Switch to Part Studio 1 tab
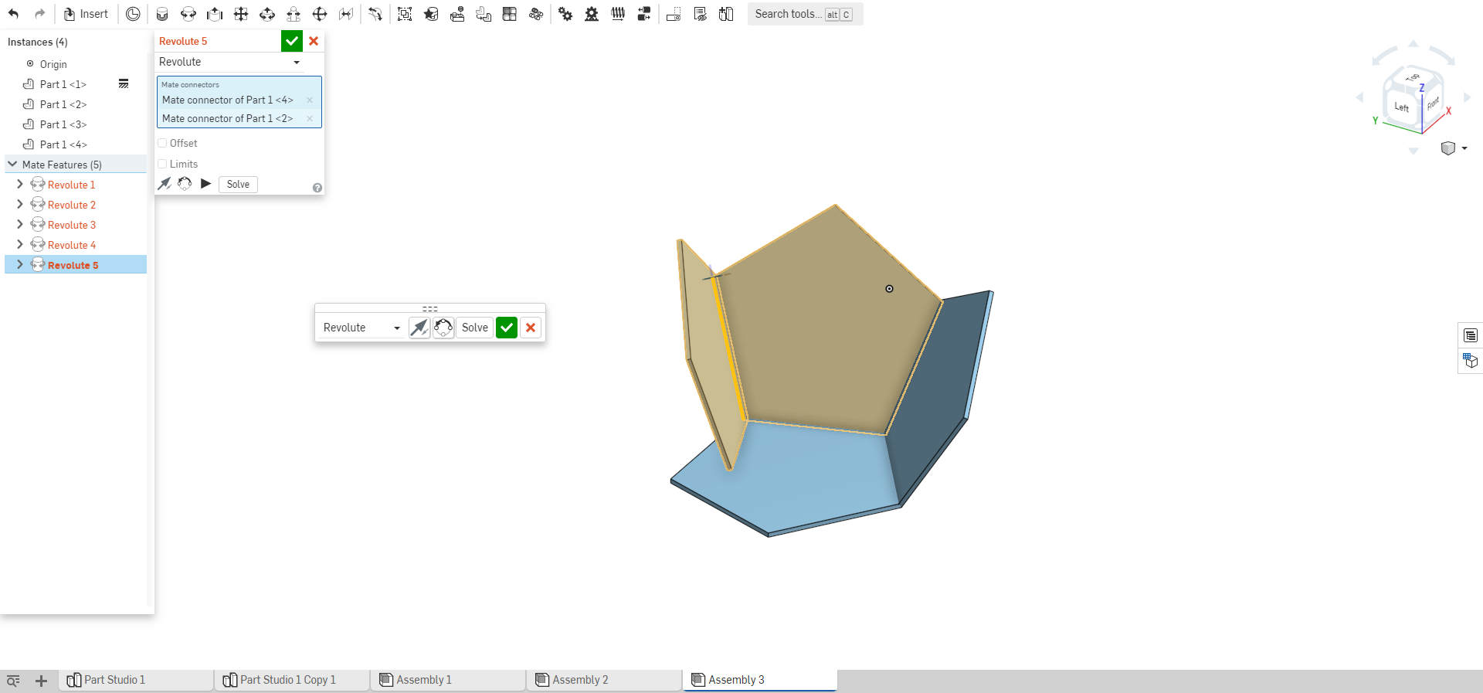 click(x=136, y=680)
